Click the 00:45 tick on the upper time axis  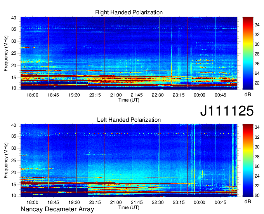[220, 95]
